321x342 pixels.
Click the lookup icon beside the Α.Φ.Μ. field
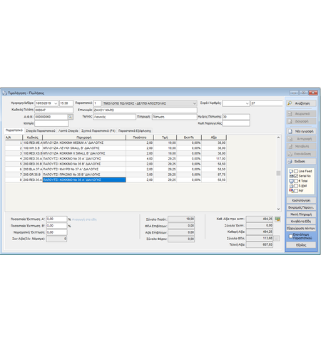pyautogui.click(x=70, y=117)
